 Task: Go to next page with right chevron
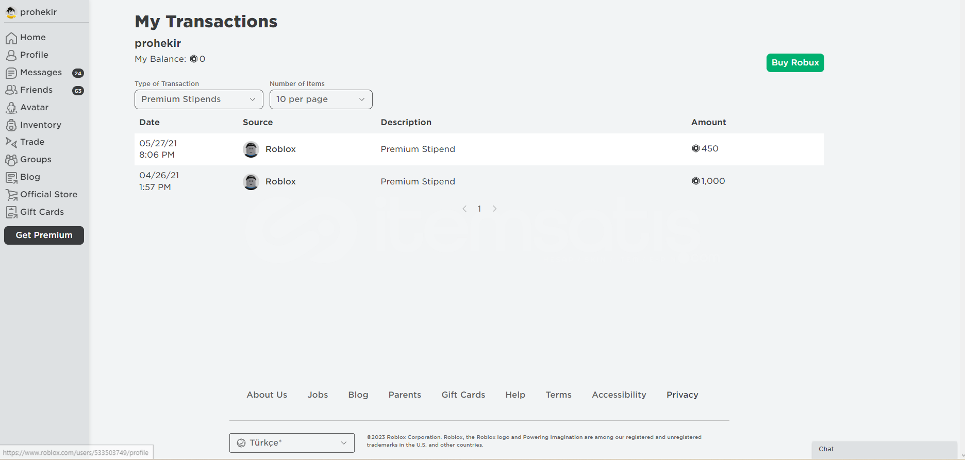494,209
